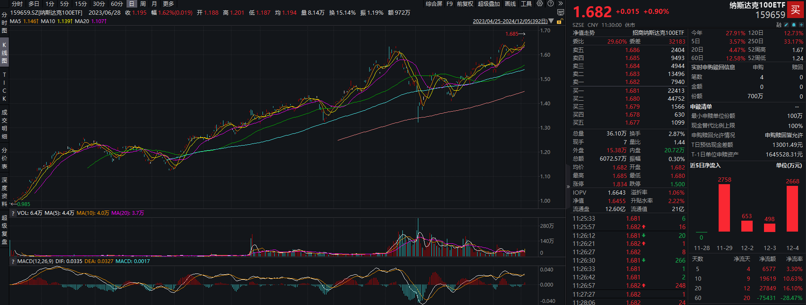Viewport: 806px width, 305px height.
Task: Click the help question mark icon in top toolbar
Action: click(550, 4)
